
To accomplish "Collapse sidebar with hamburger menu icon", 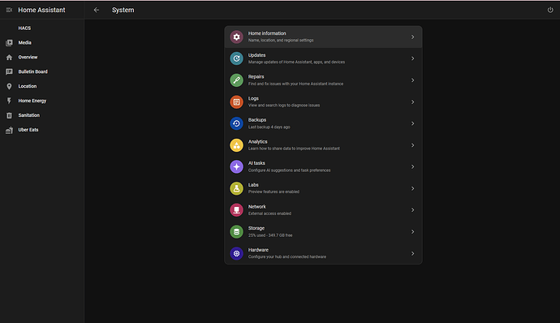I will (9, 10).
